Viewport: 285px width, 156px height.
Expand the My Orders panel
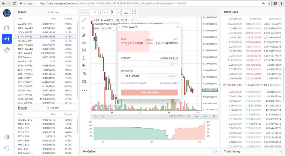tap(216, 152)
